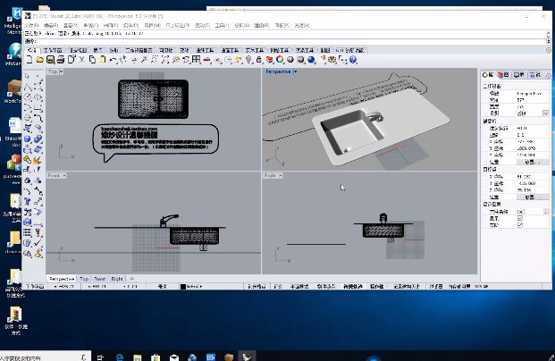Switch to the Front viewport tab at bottom
The width and height of the screenshot is (555, 361).
pos(99,279)
